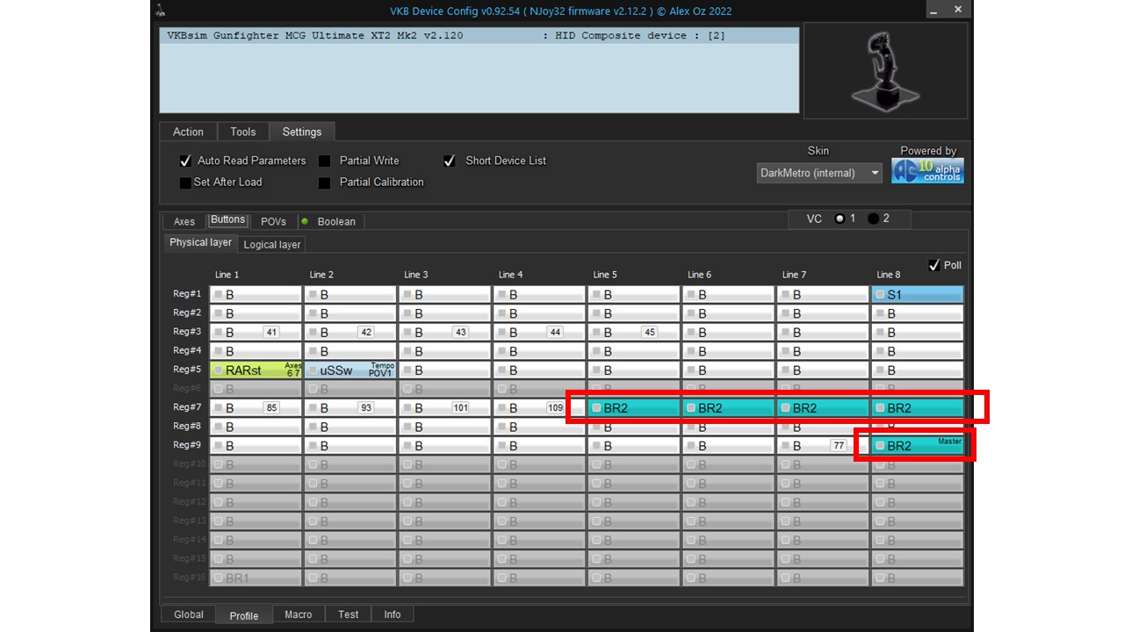Click the green Boolean indicator dot

point(305,221)
